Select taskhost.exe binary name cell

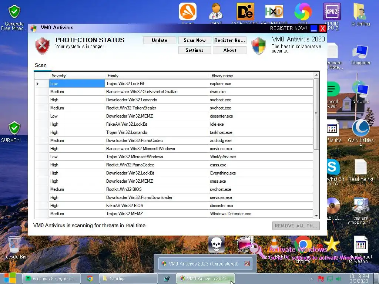click(261, 132)
